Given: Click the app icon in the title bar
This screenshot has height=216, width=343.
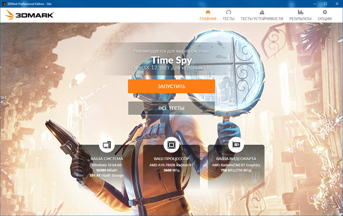Looking at the screenshot, I should tap(4, 3).
